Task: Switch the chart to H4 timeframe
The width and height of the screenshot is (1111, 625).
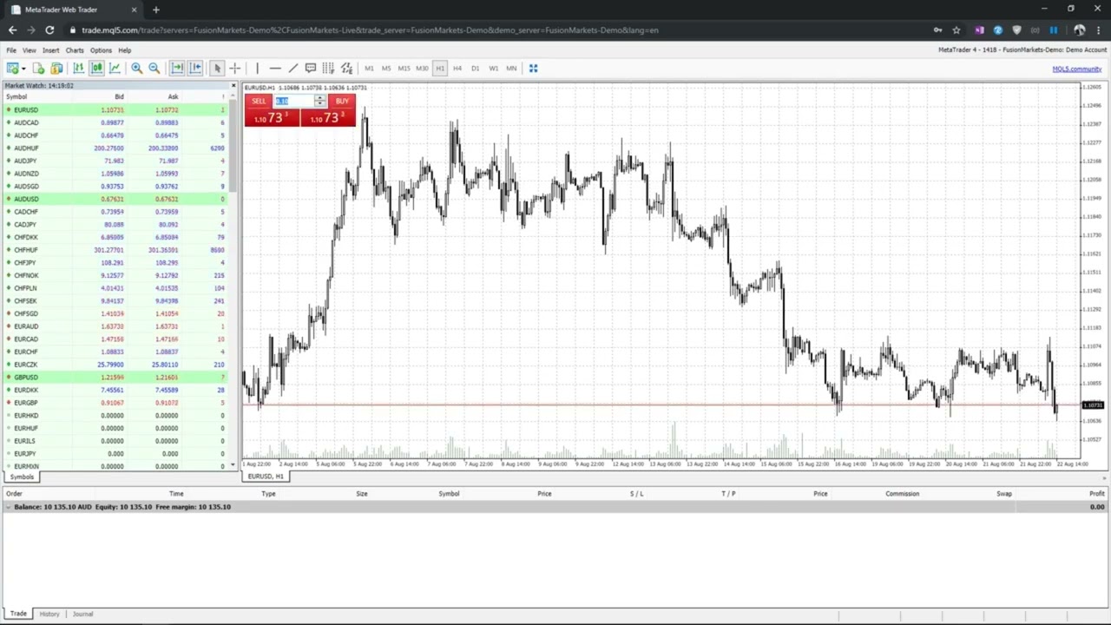Action: (457, 68)
